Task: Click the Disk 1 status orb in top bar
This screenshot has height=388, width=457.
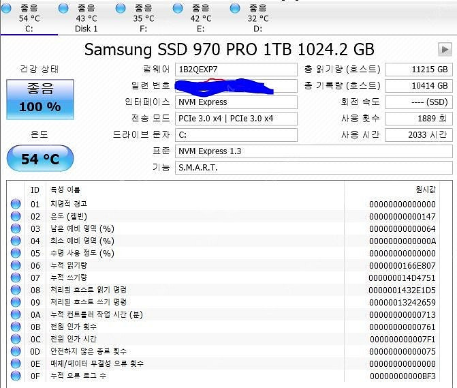Action: click(63, 8)
